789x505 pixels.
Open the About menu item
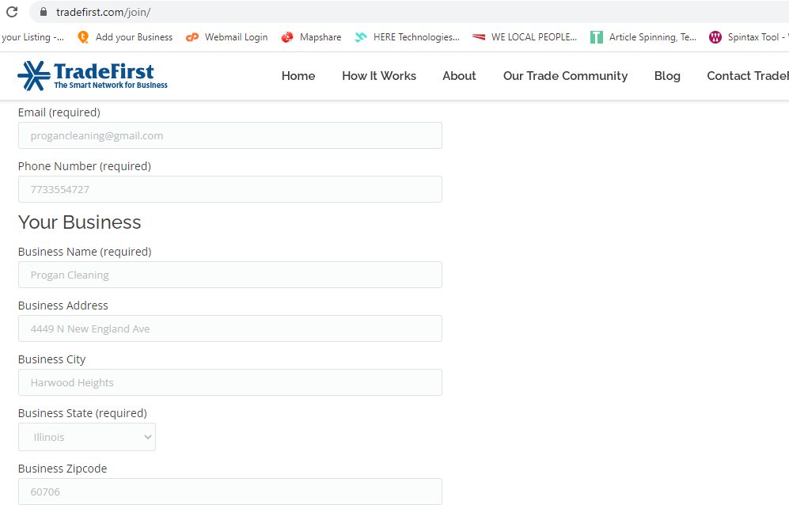coord(459,75)
